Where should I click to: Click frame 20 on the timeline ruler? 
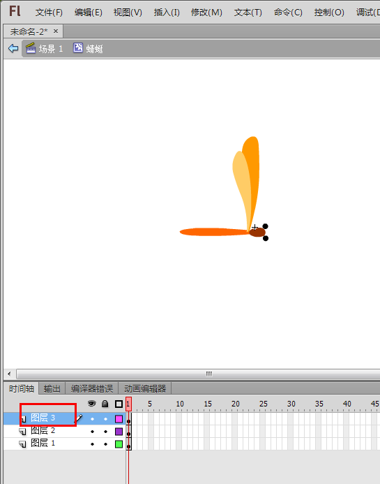pos(236,404)
